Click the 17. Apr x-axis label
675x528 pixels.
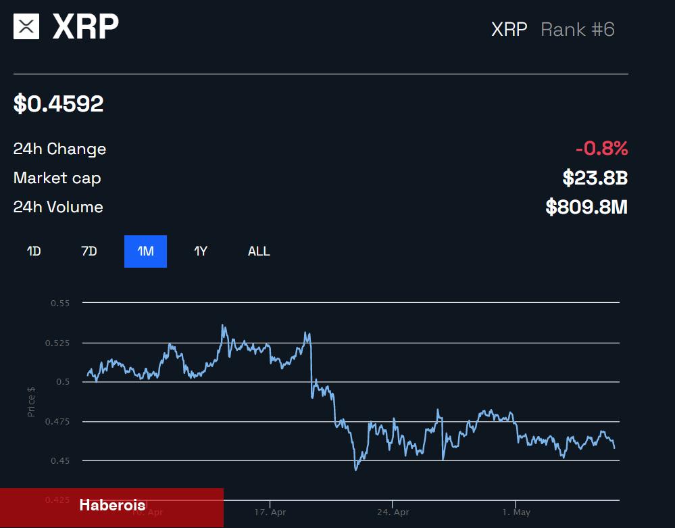(x=270, y=512)
